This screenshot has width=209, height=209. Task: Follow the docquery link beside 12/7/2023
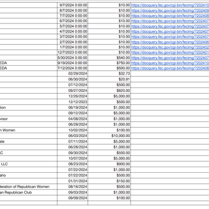(x=170, y=52)
